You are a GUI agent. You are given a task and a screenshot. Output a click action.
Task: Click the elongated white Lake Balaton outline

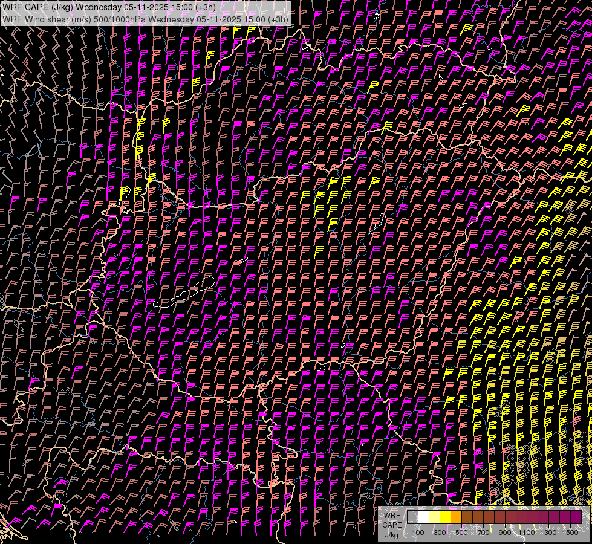[x=181, y=295]
